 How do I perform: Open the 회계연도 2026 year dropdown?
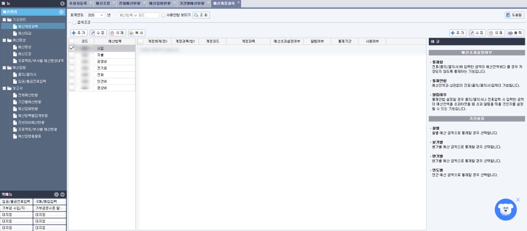tap(95, 15)
